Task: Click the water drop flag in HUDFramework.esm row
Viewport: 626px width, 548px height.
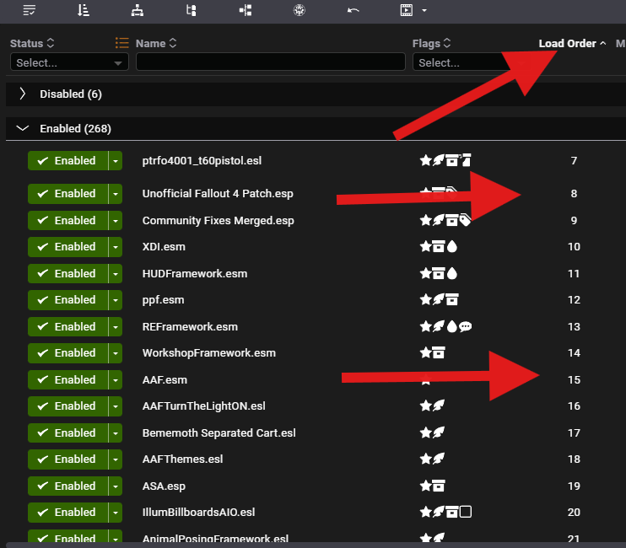Action: coord(452,274)
